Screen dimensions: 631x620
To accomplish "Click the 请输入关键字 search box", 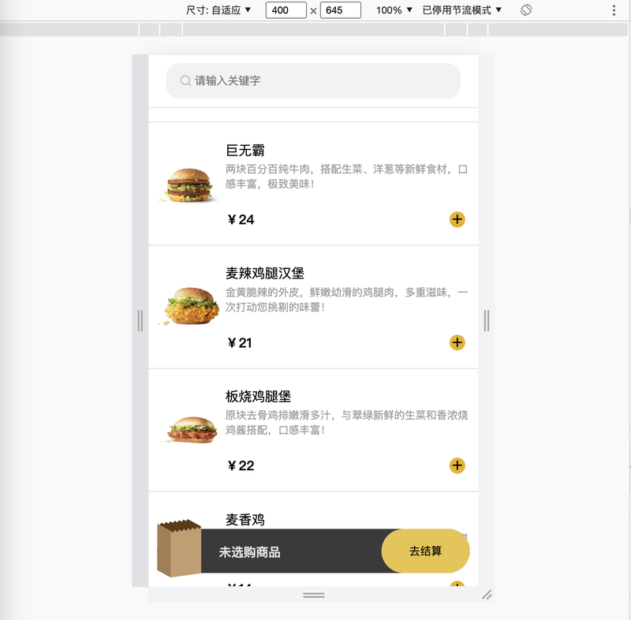I will coord(313,81).
